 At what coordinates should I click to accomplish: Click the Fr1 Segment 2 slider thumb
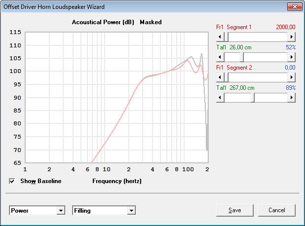point(226,77)
